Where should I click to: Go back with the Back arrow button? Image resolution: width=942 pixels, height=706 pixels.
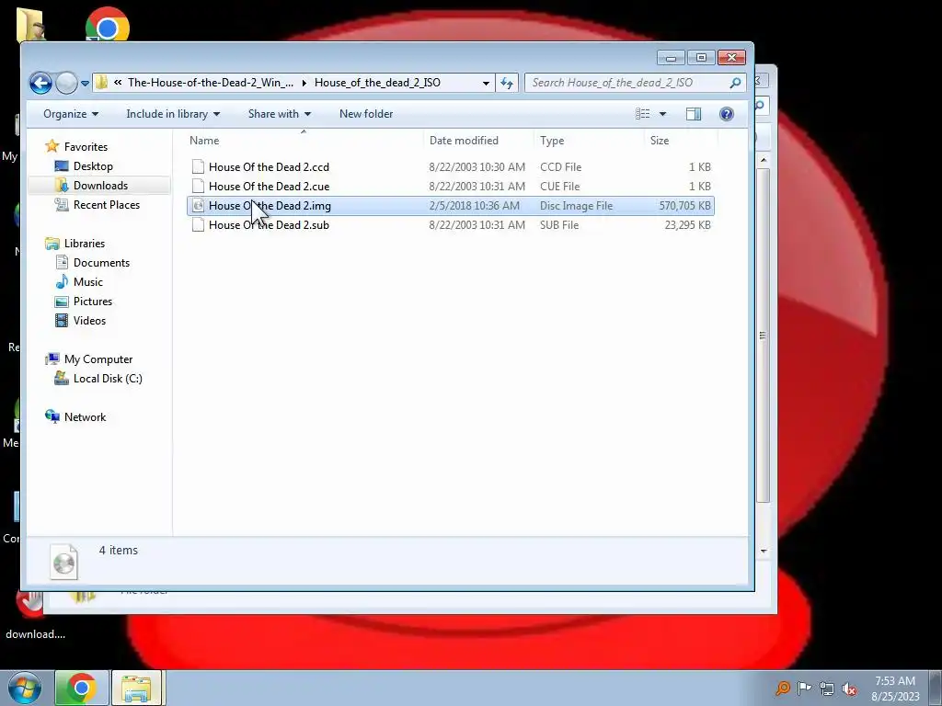click(40, 83)
